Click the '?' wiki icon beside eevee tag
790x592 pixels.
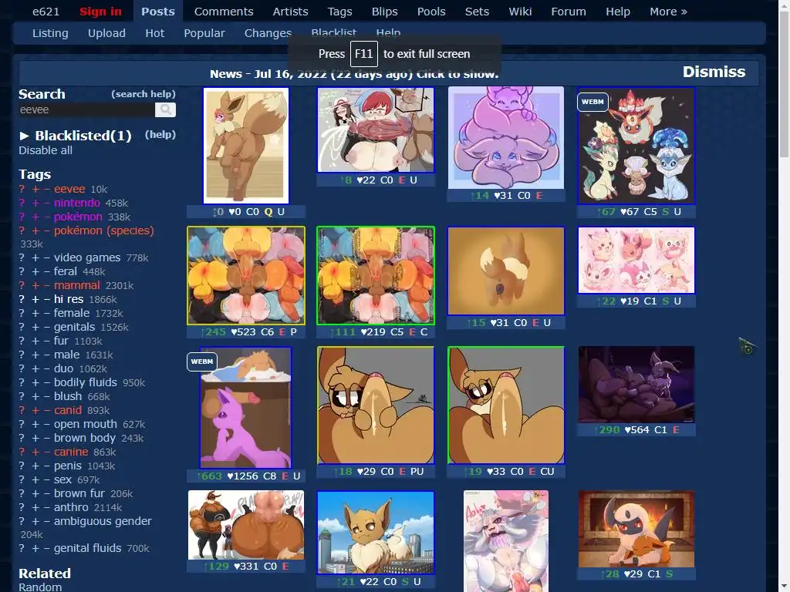click(x=22, y=190)
